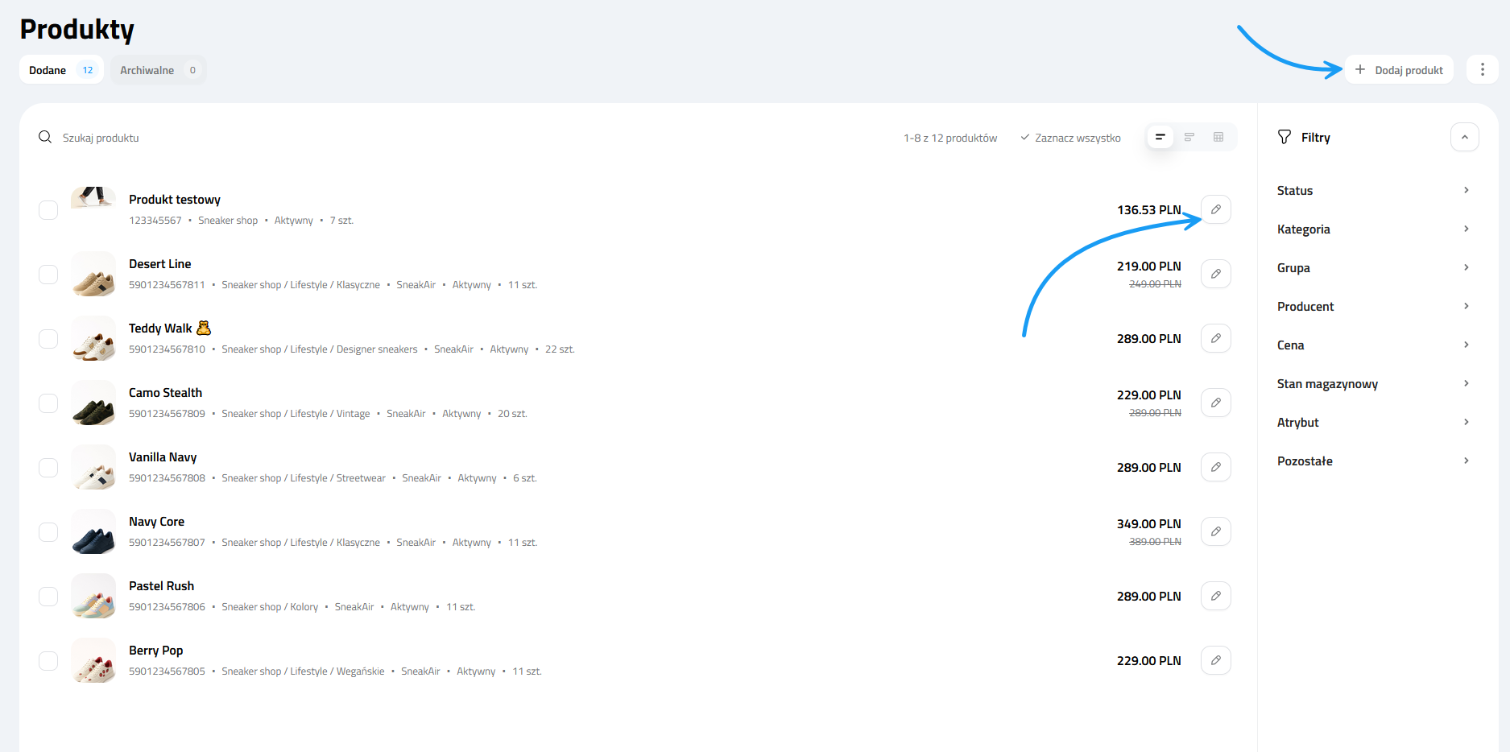Open the edit pencil for Berry Pop
1510x752 pixels.
[1215, 660]
